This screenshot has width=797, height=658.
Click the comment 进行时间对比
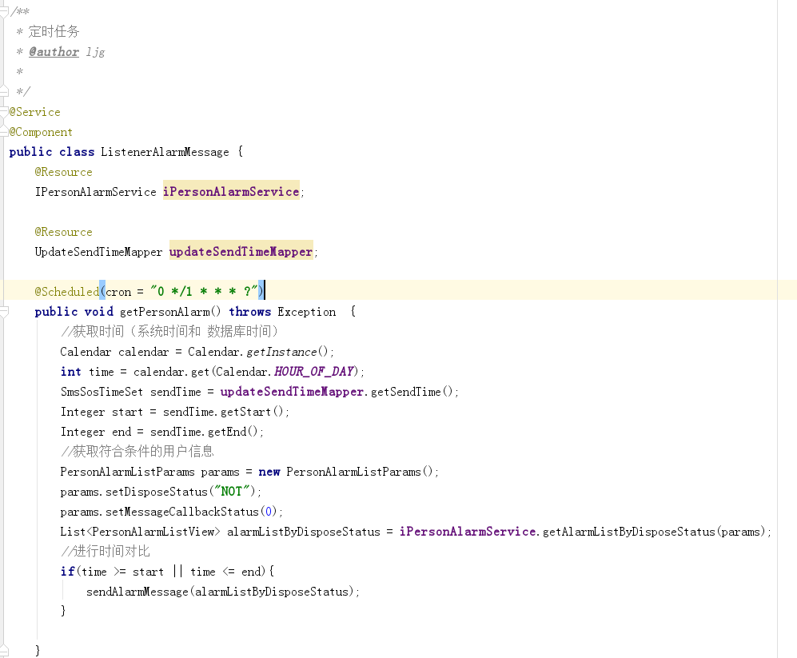pos(106,552)
